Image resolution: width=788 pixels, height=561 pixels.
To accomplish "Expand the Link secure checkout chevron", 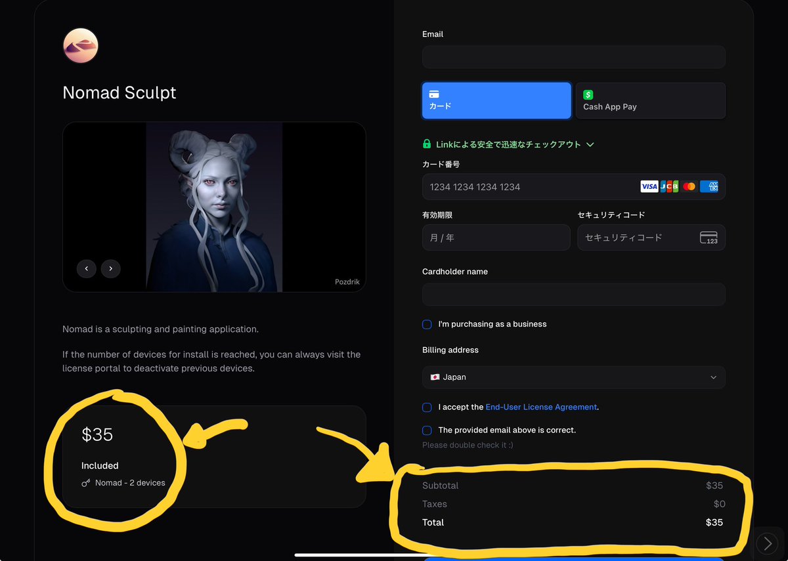I will [x=590, y=144].
